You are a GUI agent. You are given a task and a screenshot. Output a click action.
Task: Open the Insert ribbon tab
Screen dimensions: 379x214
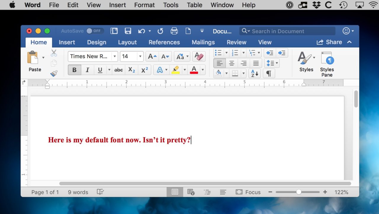click(67, 42)
